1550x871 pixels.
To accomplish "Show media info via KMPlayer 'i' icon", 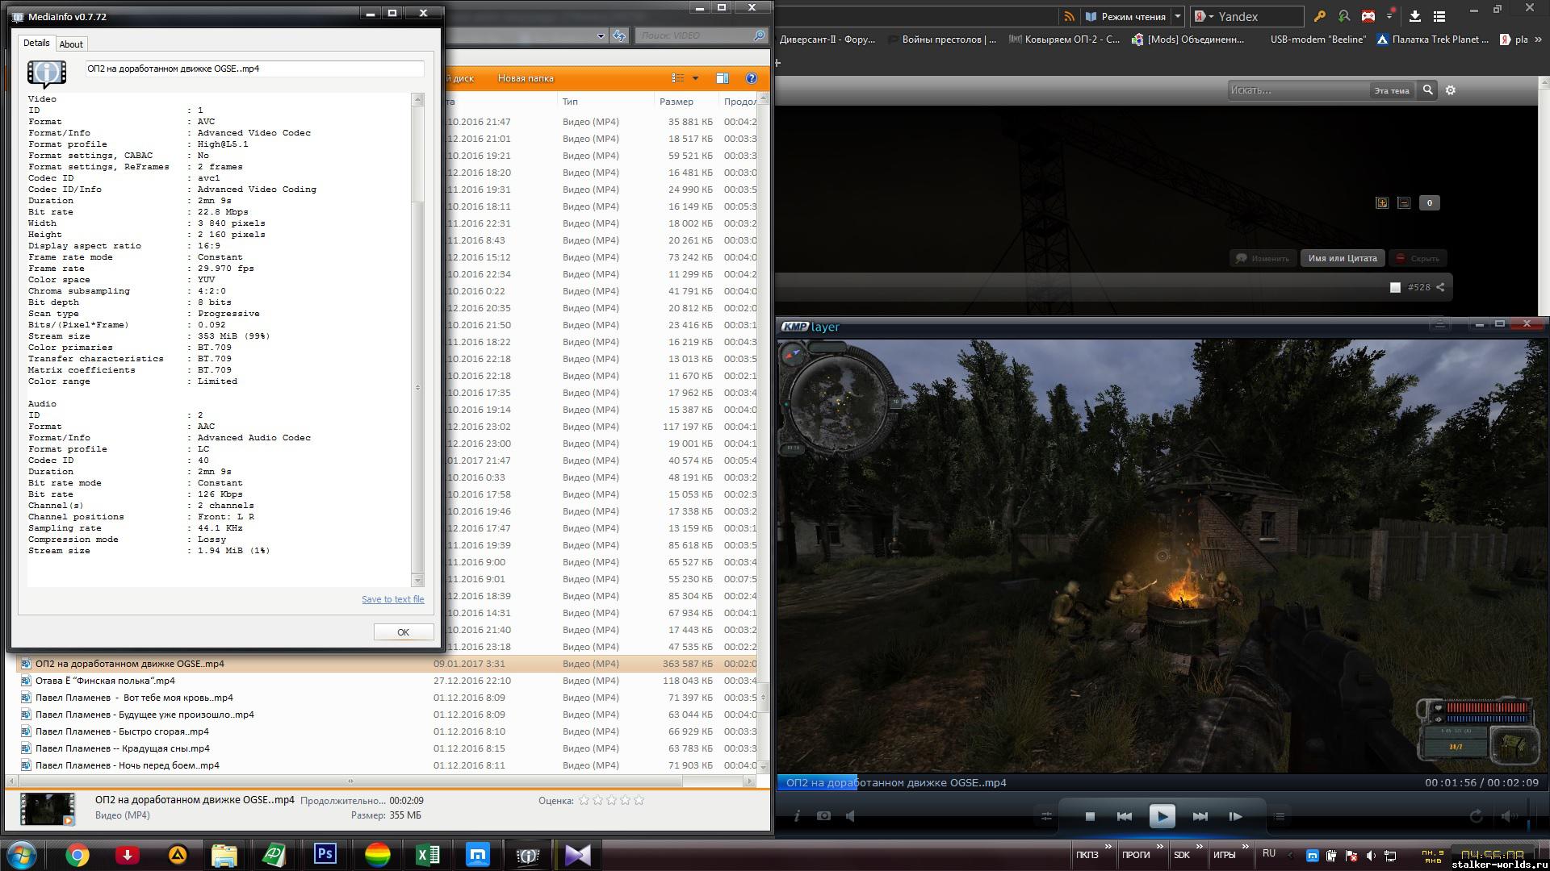I will (x=797, y=816).
